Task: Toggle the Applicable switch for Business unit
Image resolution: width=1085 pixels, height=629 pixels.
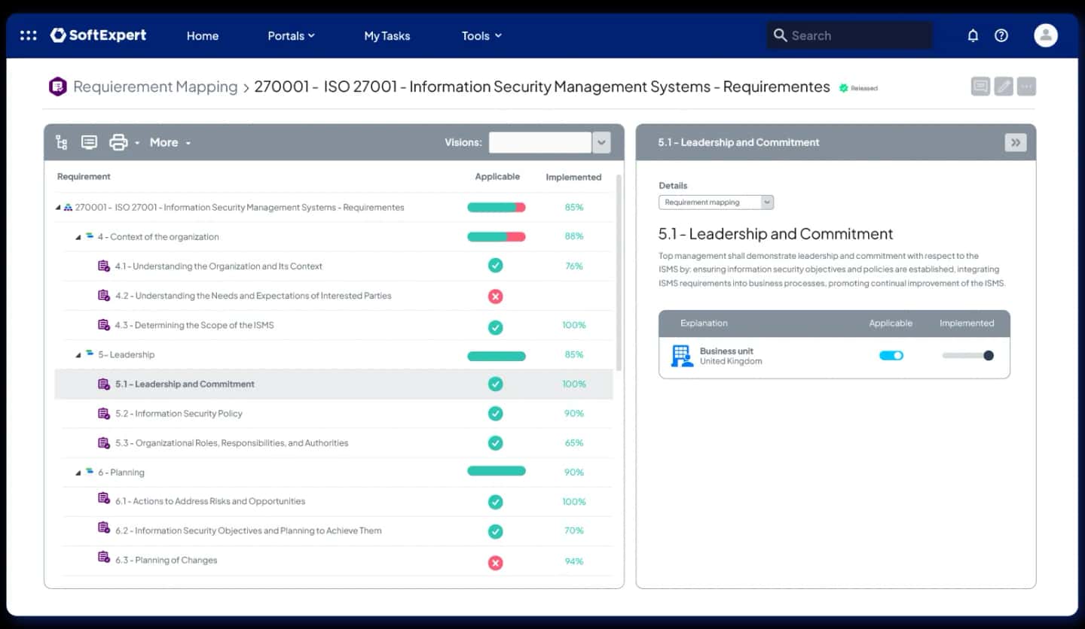Action: (891, 356)
